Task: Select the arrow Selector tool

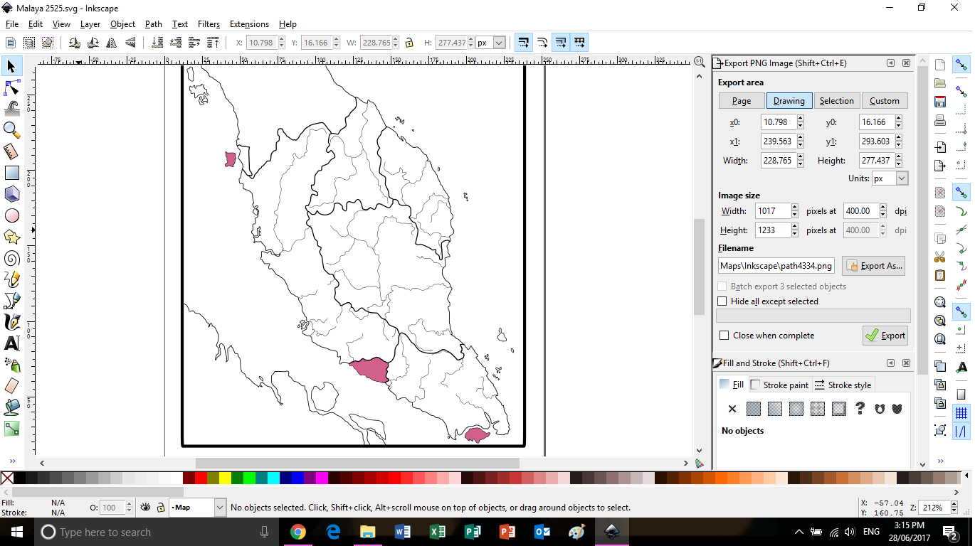Action: tap(11, 66)
